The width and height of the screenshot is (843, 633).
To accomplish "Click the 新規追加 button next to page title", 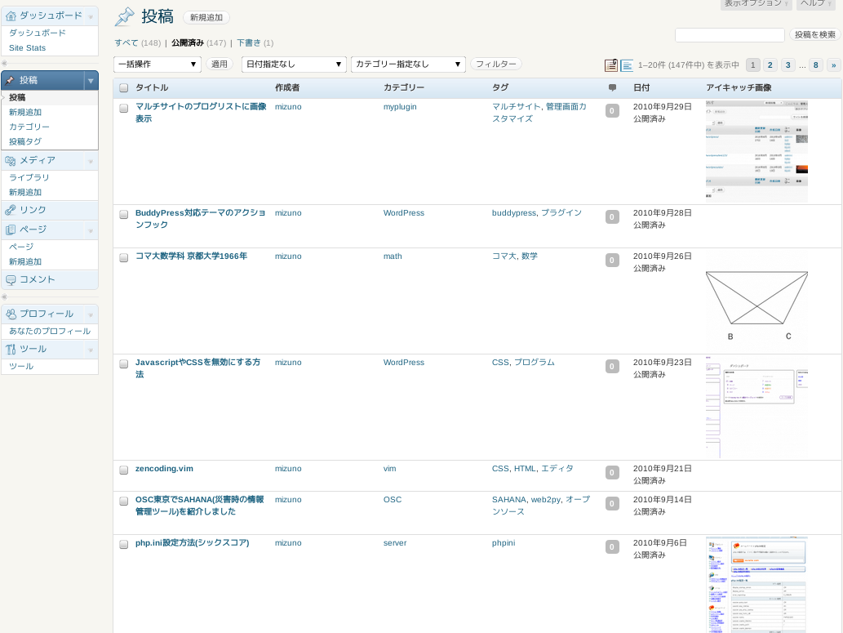I will 206,18.
